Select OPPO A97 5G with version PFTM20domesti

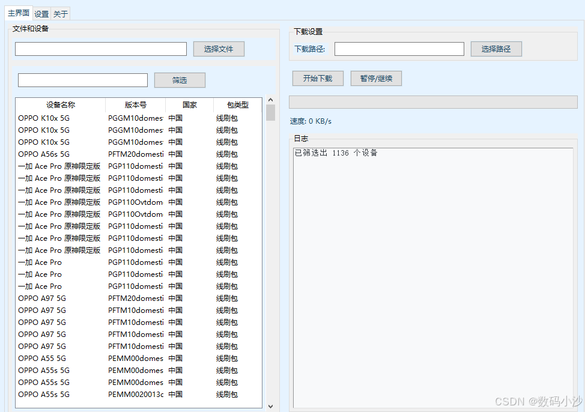click(x=42, y=298)
